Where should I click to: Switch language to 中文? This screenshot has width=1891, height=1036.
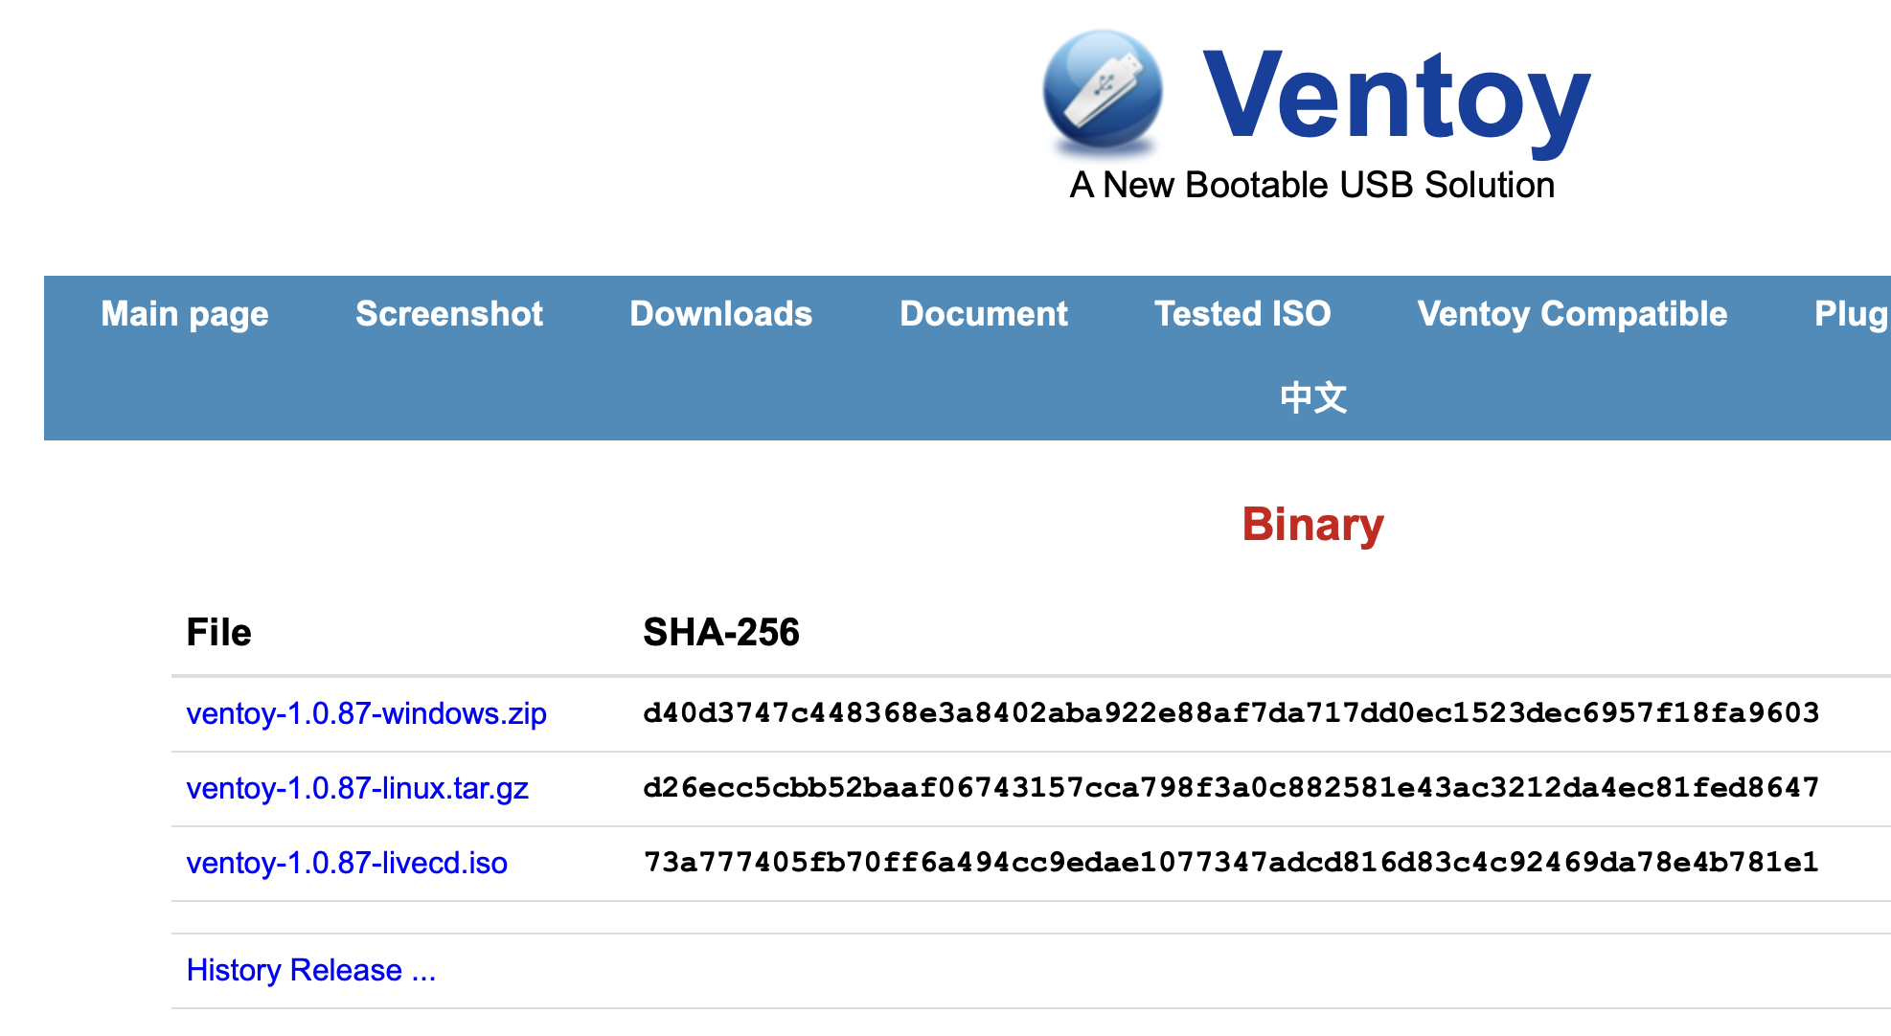(1313, 397)
